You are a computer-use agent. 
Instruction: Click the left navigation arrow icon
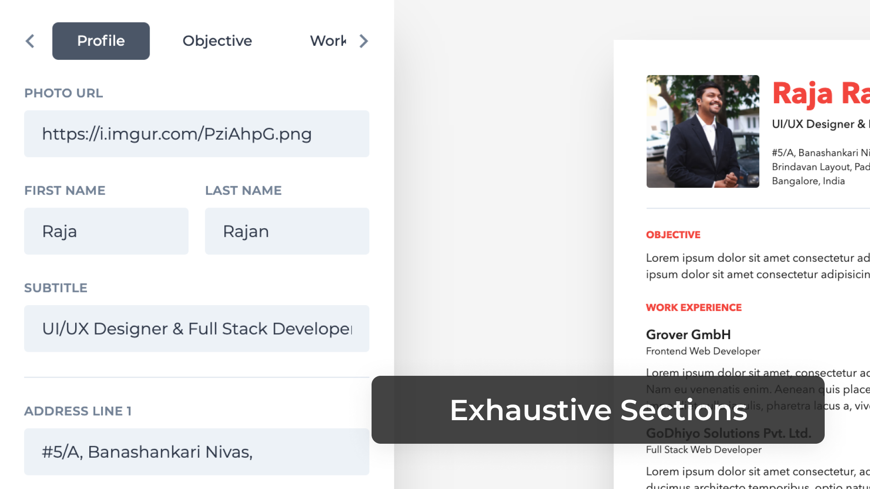coord(30,41)
